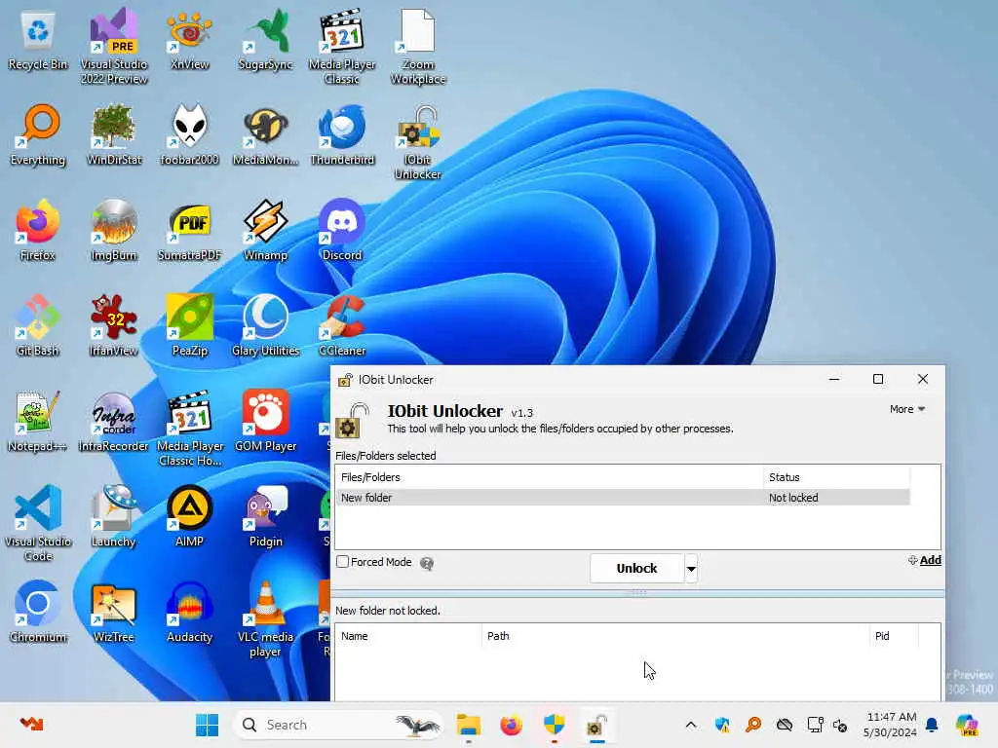This screenshot has width=998, height=748.
Task: Select the Audacity desktop icon
Action: 189,612
